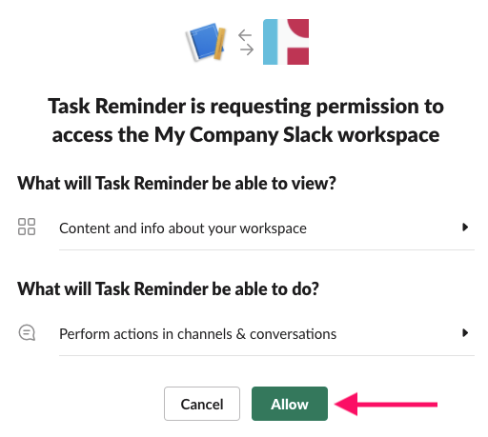
Task: Expand the channels & conversations actions arrow
Action: coord(465,333)
